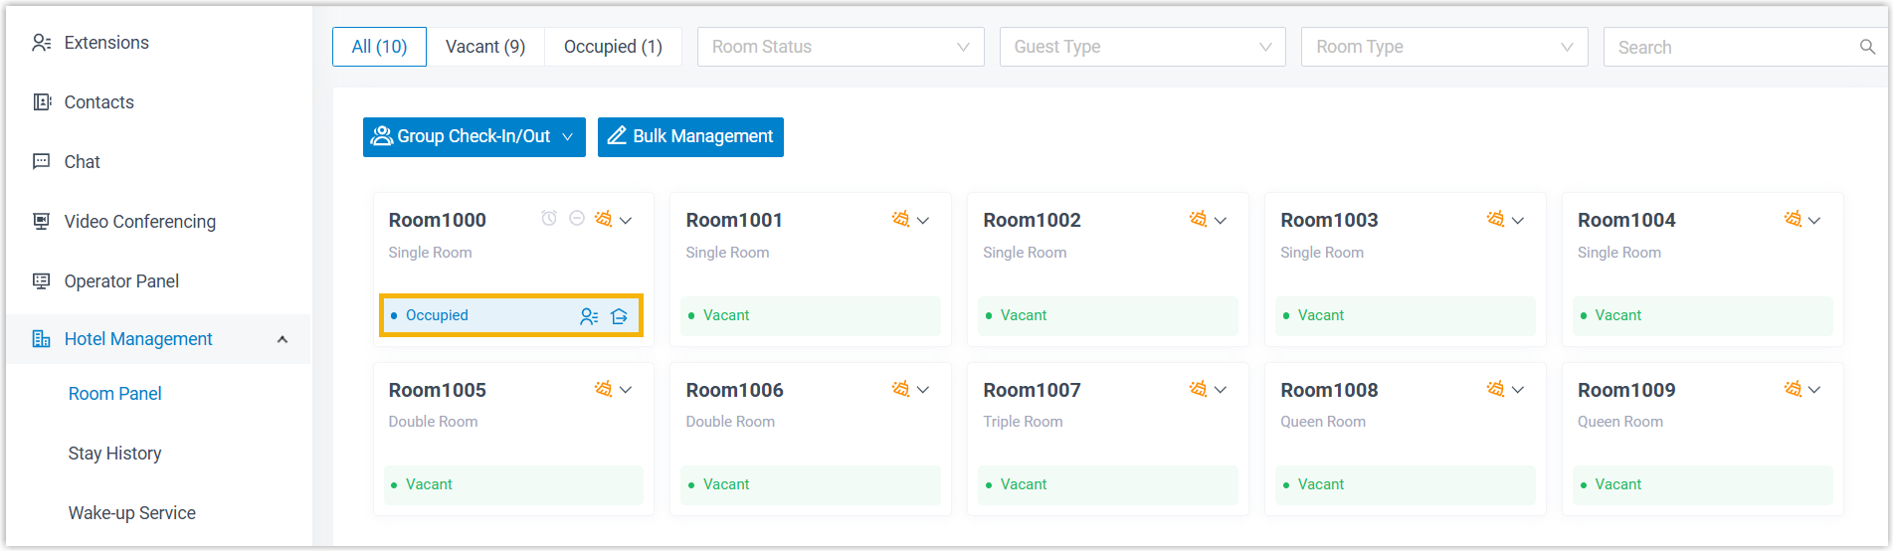
Task: Expand the Room1001 options chevron
Action: (x=923, y=221)
